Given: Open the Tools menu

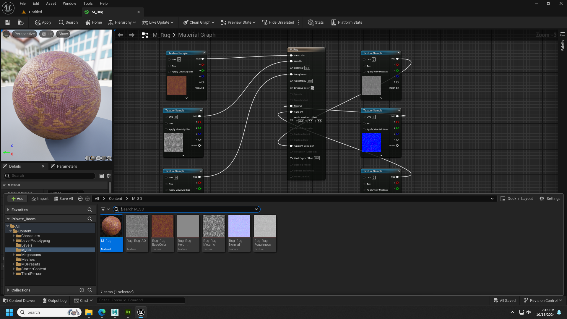Looking at the screenshot, I should [x=88, y=4].
